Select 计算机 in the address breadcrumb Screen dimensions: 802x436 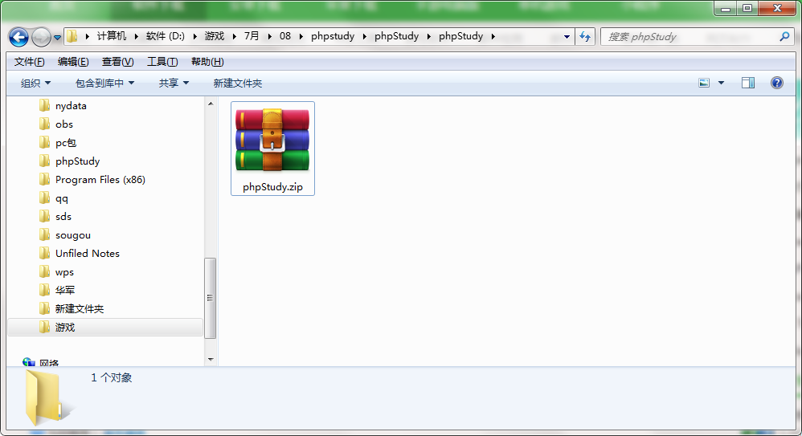tap(112, 36)
